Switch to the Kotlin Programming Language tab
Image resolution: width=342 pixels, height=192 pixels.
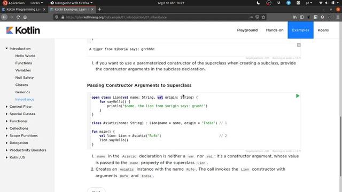coord(24,10)
